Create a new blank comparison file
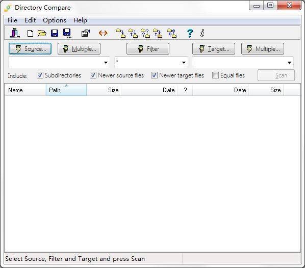Viewport: 305px width, 268px height. pos(30,33)
